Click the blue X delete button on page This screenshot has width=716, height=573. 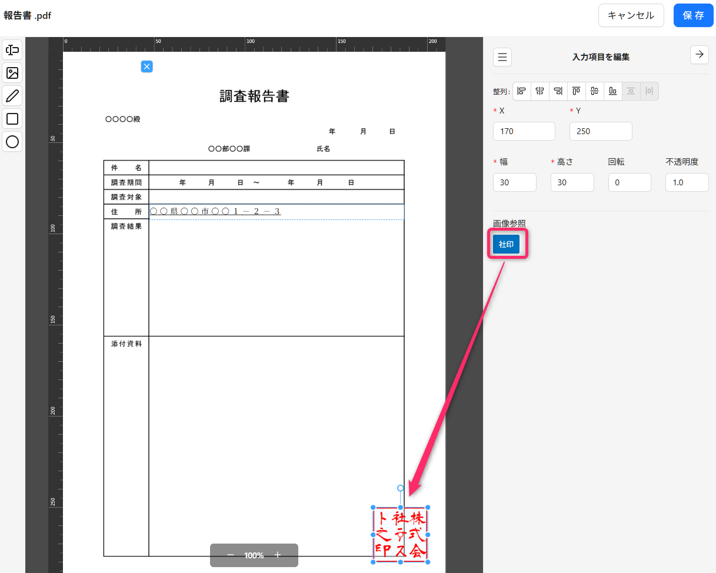point(147,66)
